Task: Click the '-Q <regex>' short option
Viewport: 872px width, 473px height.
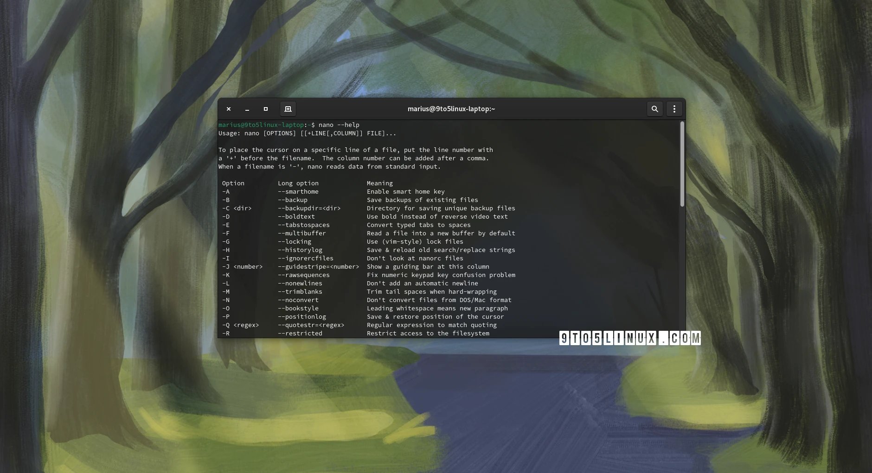Action: point(240,325)
